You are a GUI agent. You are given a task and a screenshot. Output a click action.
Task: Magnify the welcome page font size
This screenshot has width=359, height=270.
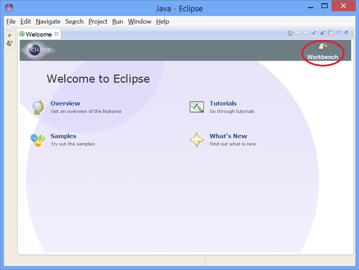322,33
